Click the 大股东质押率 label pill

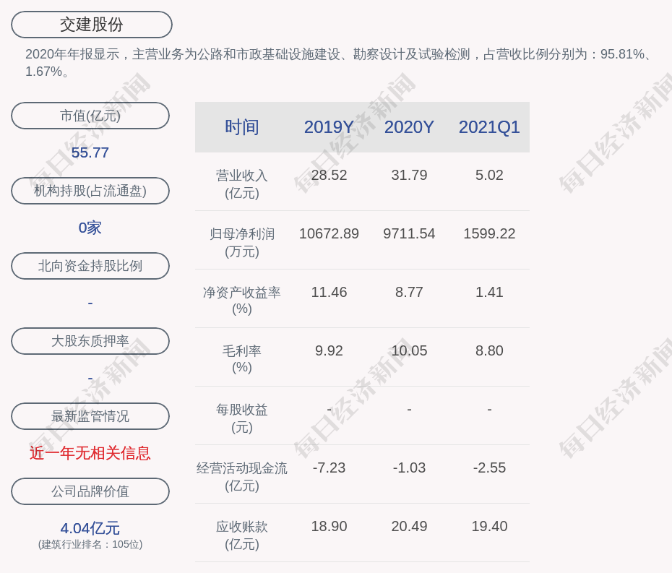coord(90,341)
